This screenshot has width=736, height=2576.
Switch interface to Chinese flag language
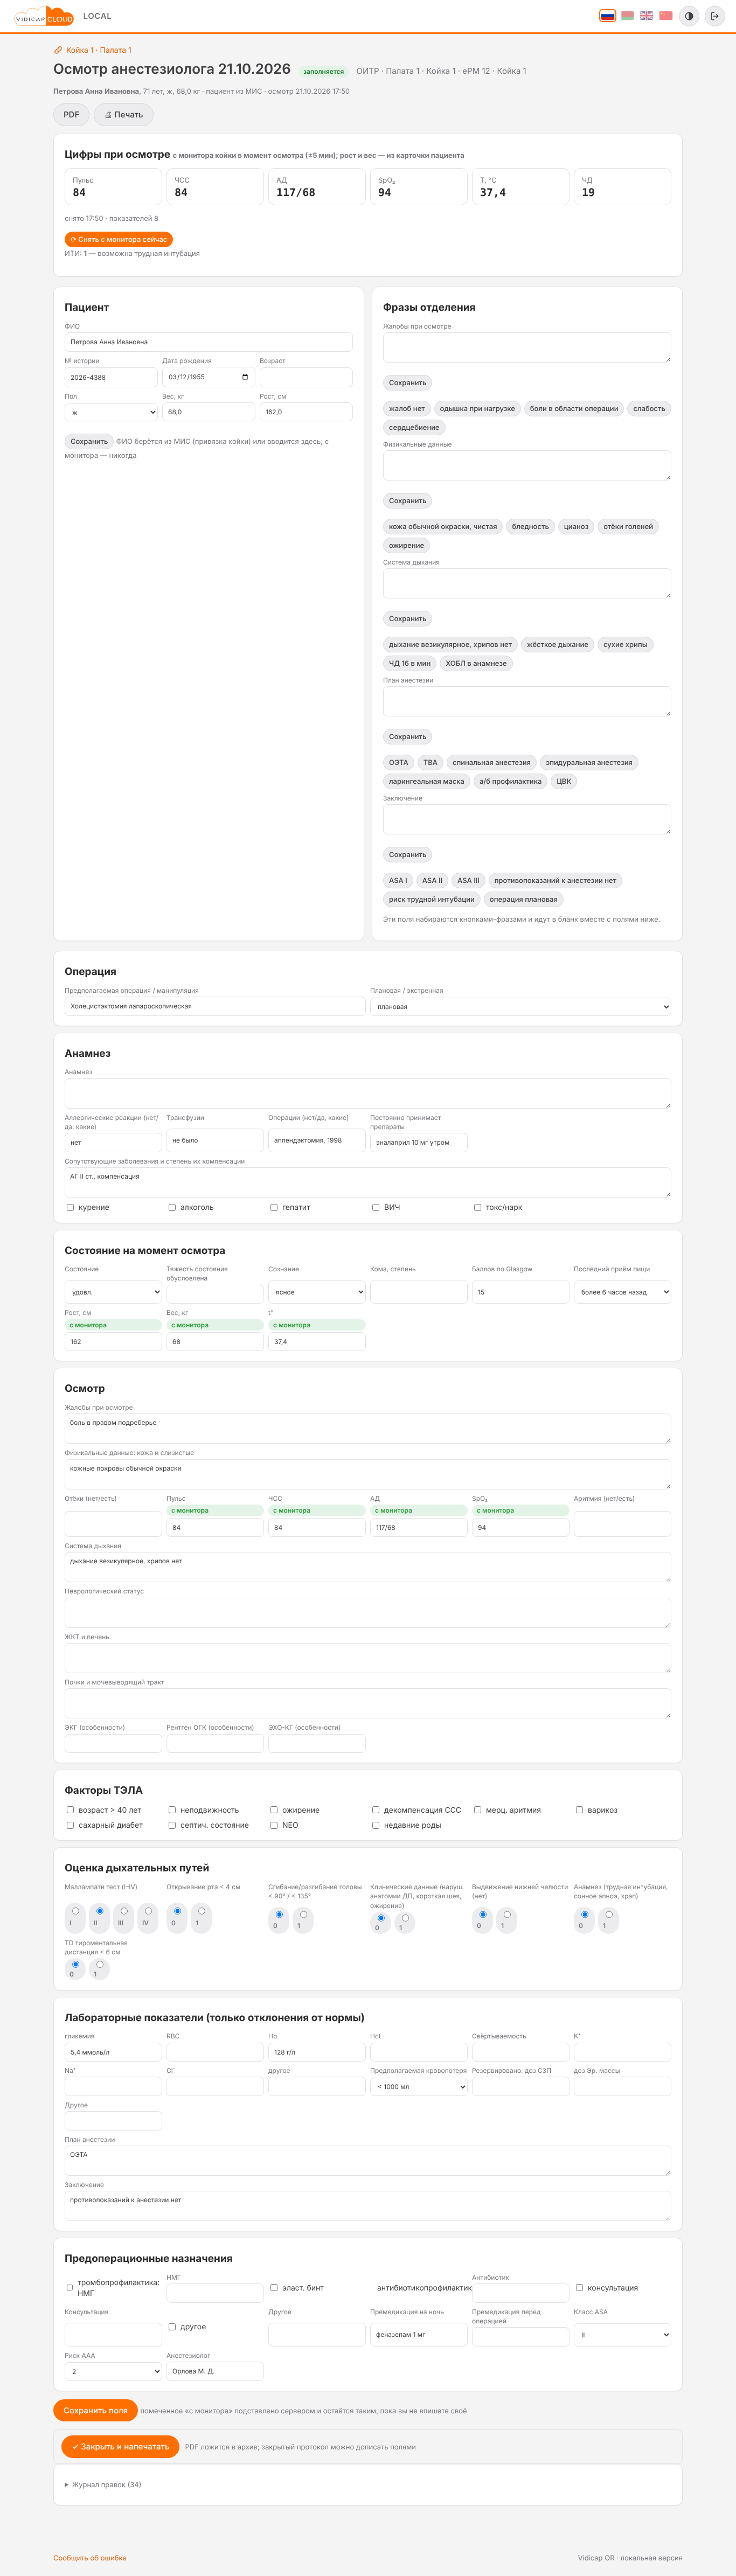(666, 16)
